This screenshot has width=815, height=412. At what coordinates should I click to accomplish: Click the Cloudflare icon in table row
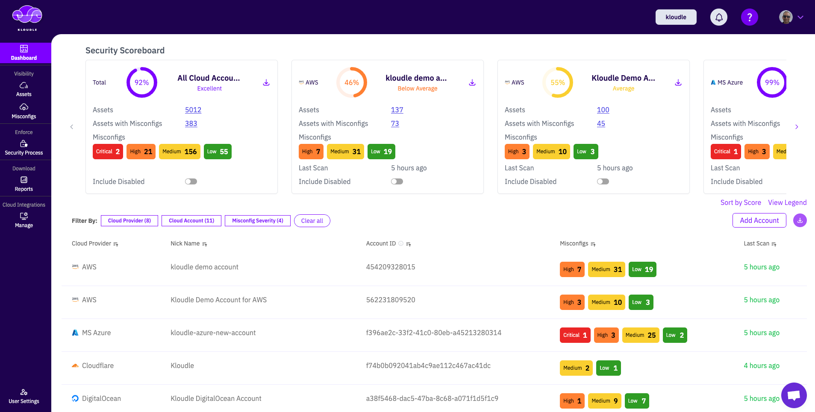point(75,365)
